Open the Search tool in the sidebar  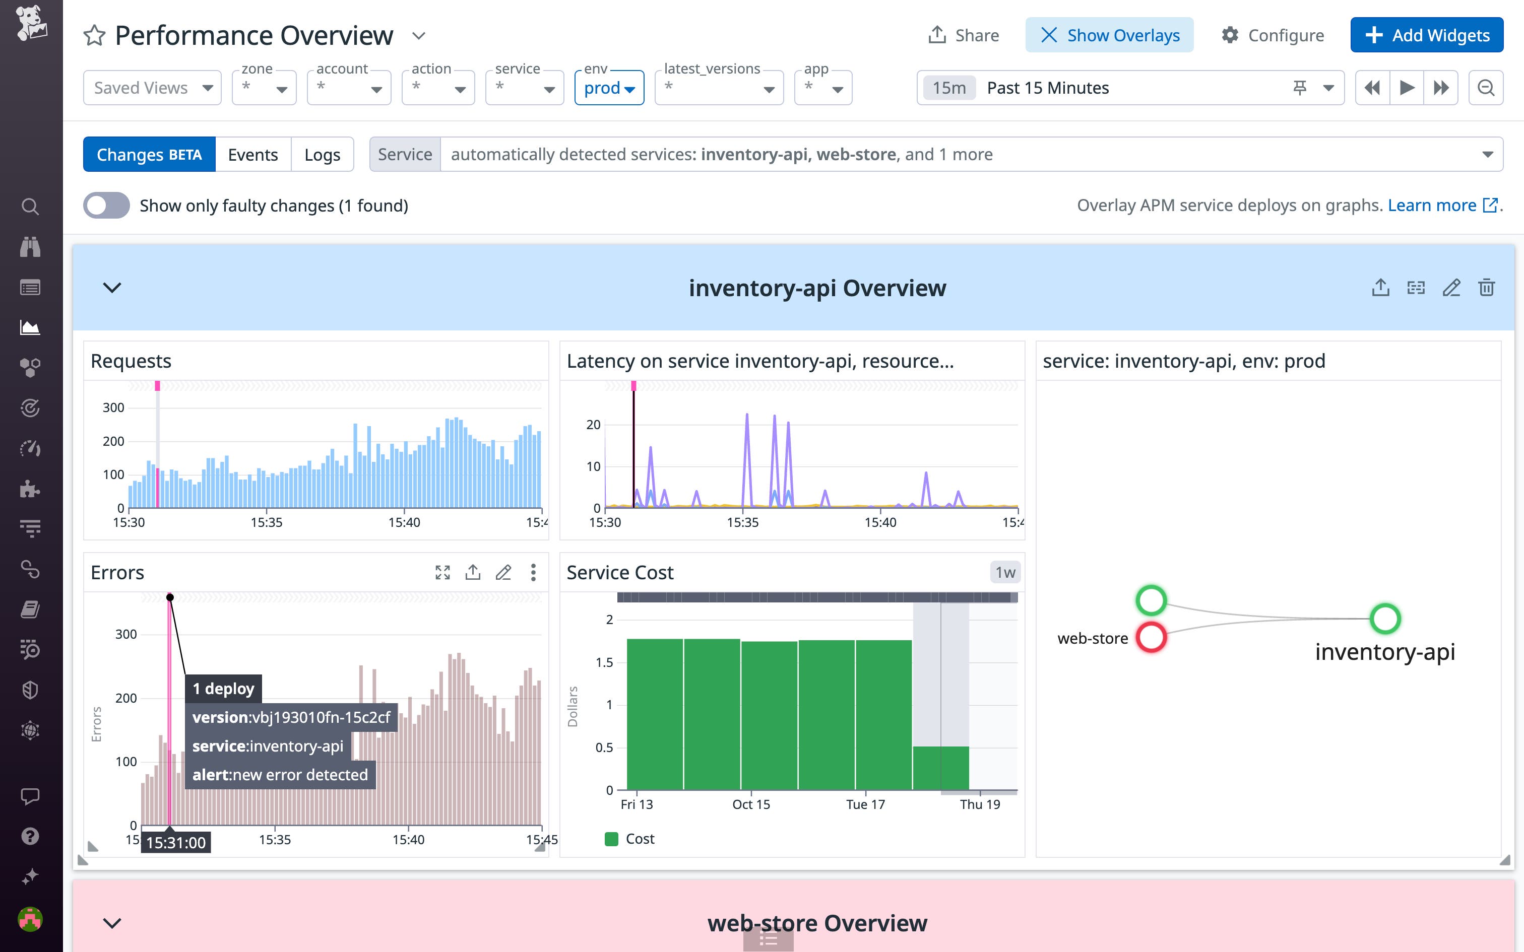point(30,207)
